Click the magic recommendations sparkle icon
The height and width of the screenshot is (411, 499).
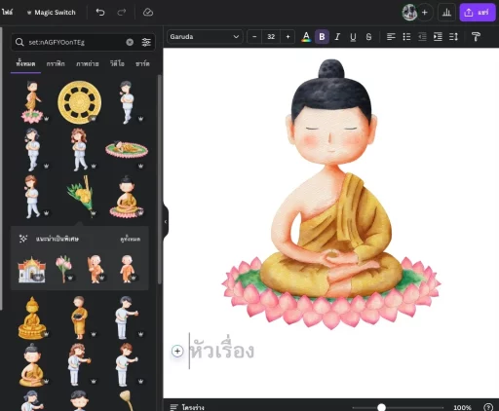point(23,239)
